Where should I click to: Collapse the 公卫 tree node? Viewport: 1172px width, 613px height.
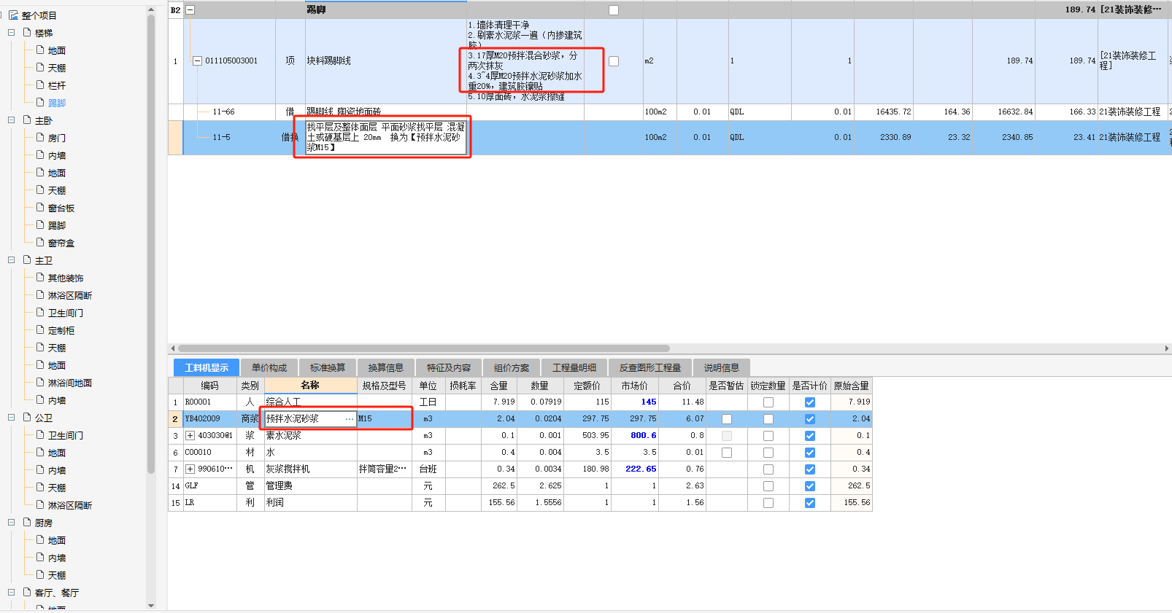tap(12, 417)
